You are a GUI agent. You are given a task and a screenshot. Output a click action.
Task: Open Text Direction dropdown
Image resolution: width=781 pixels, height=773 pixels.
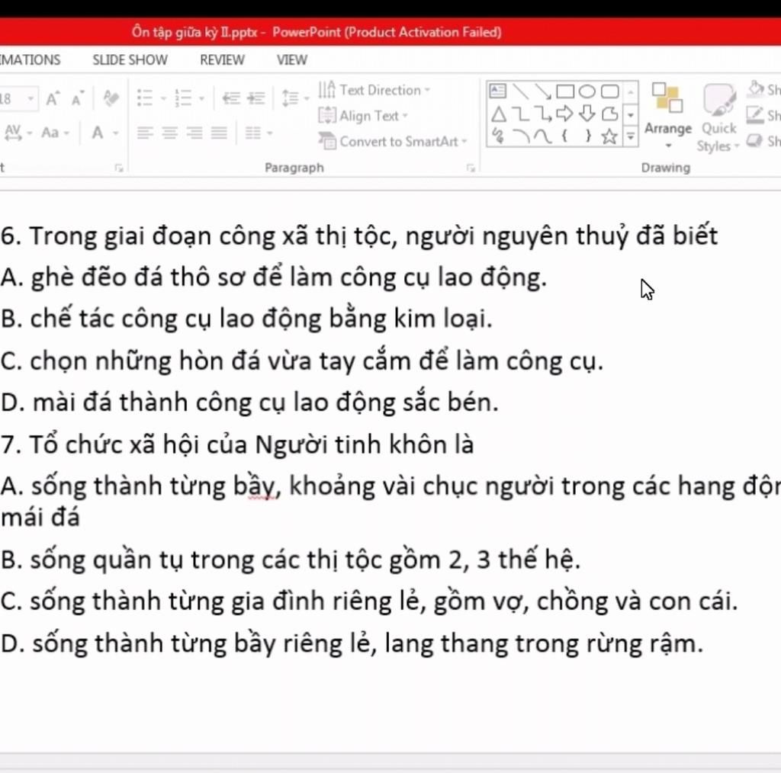[x=374, y=90]
